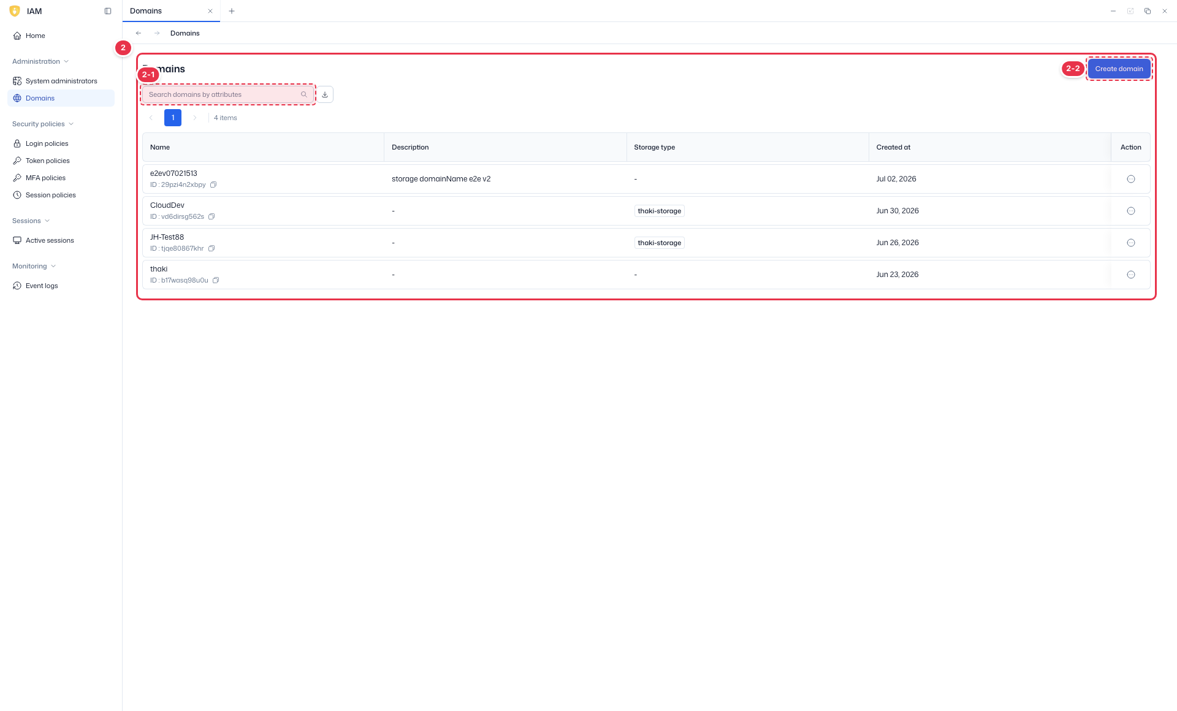Copy ID of JH-Test88 domain
Image resolution: width=1177 pixels, height=711 pixels.
tap(211, 248)
